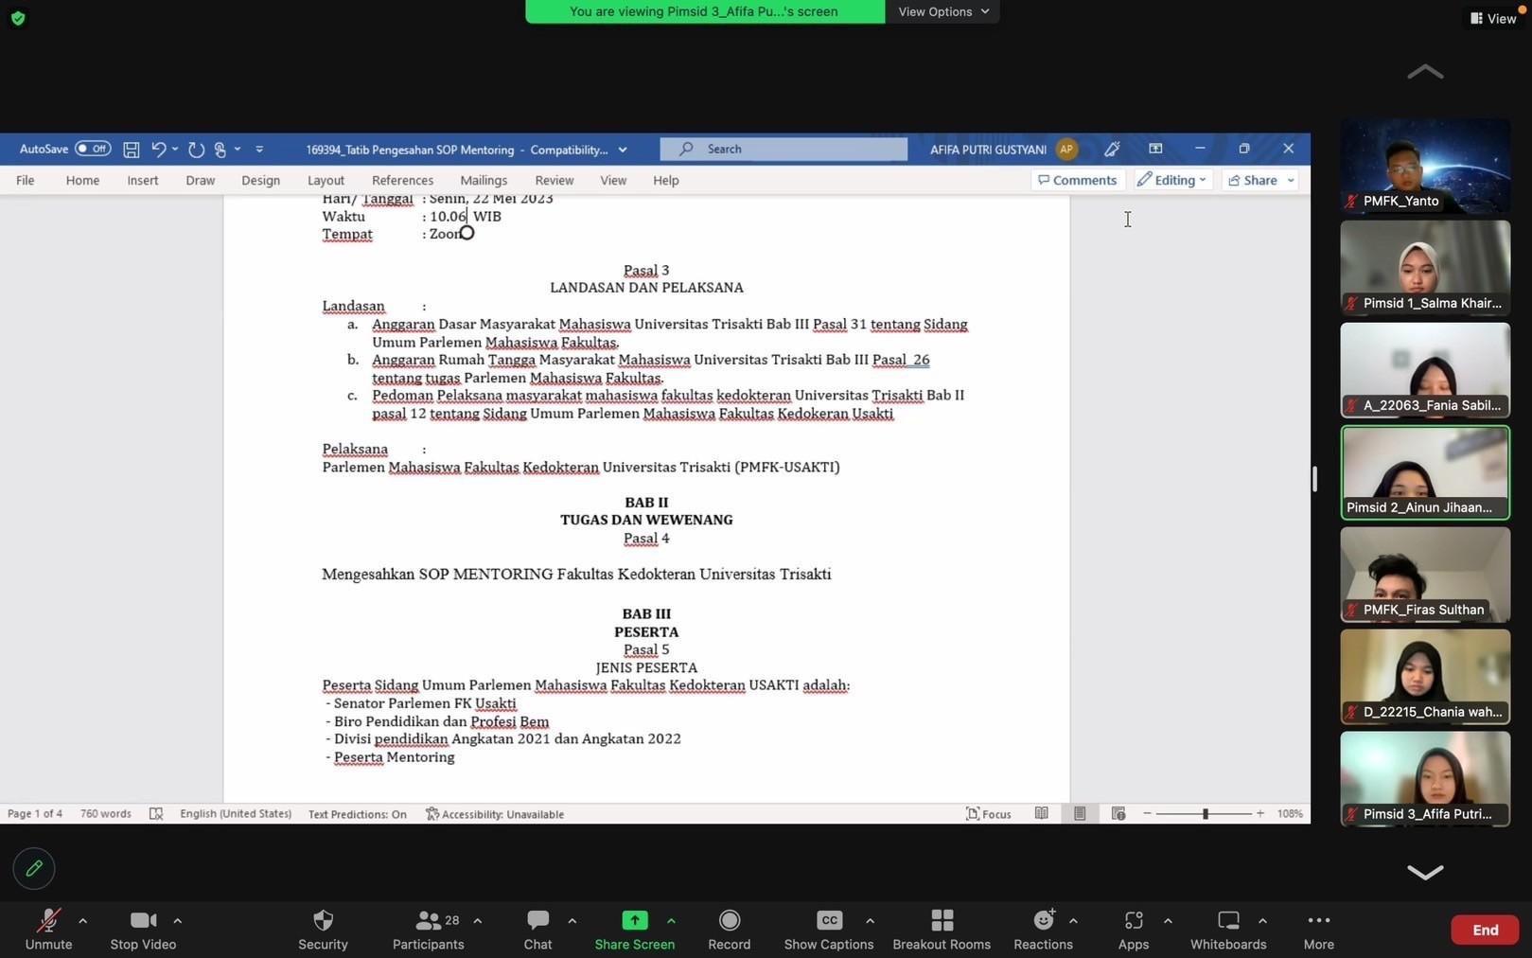The image size is (1532, 958).
Task: Click the green security shield icon
Action: [x=17, y=18]
